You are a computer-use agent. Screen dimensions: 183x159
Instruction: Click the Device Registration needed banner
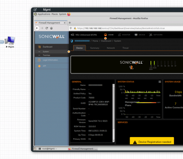click(x=152, y=141)
